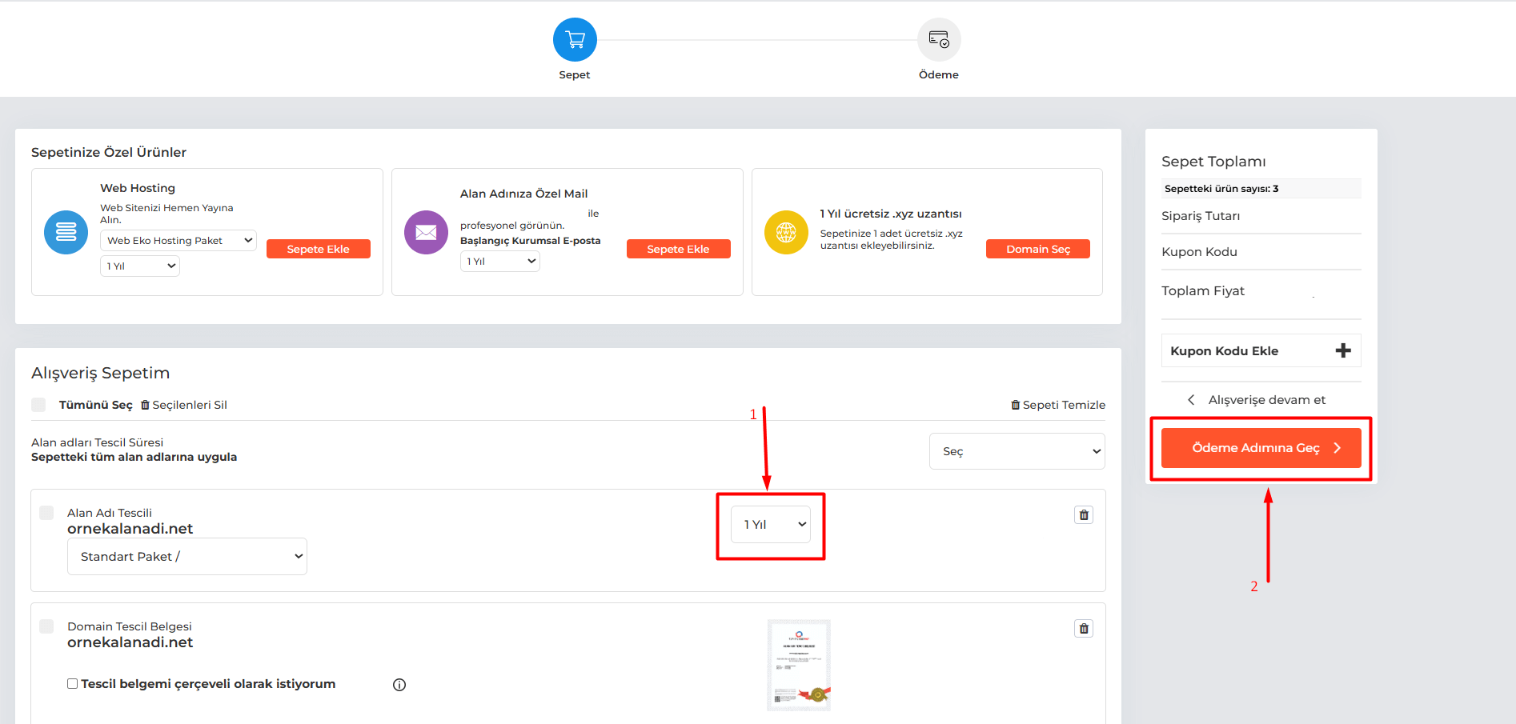The image size is (1516, 724).
Task: Select the Alan Adı Tescili item checkbox
Action: pos(46,513)
